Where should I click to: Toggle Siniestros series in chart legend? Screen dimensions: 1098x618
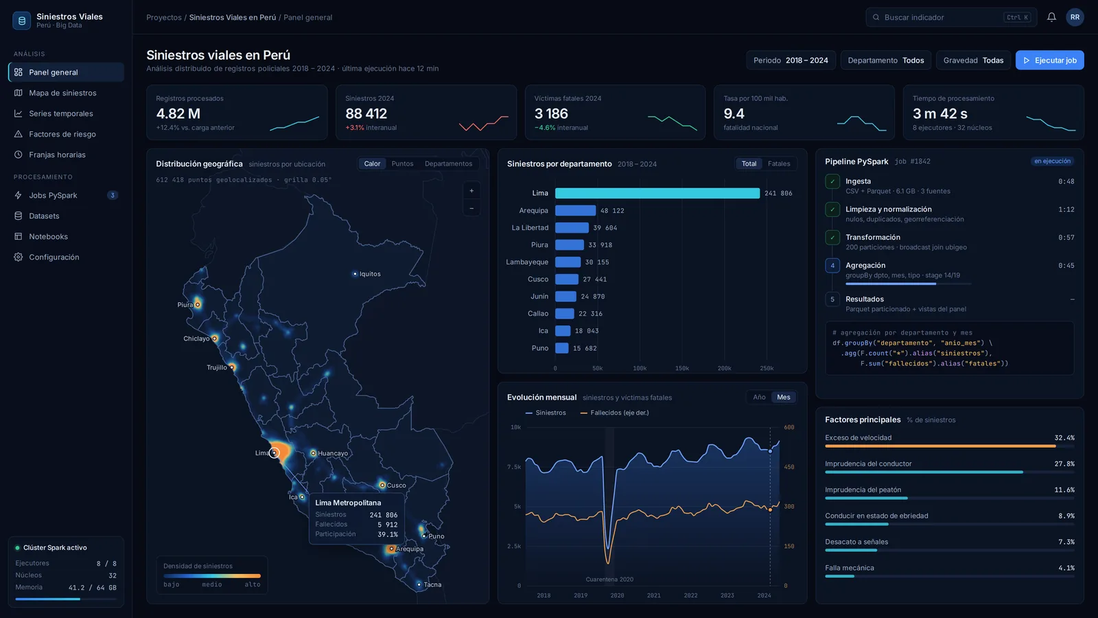coord(546,413)
